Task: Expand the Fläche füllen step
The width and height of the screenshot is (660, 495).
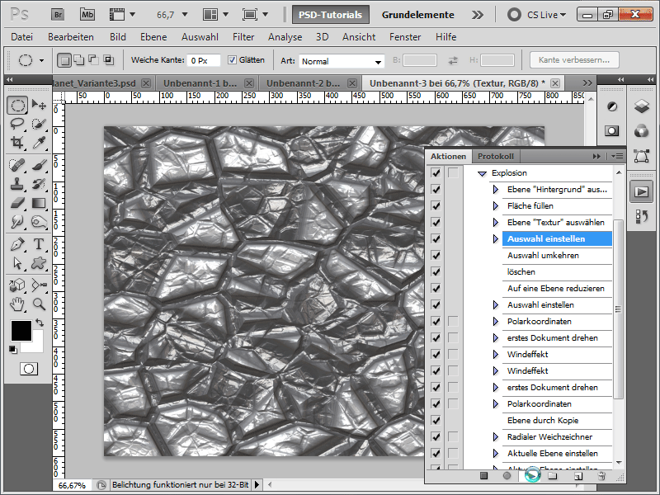Action: tap(496, 205)
